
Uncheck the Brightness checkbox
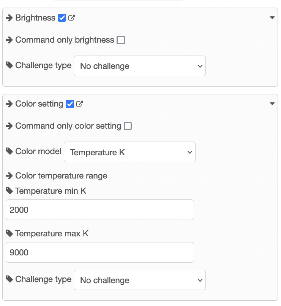click(x=62, y=18)
